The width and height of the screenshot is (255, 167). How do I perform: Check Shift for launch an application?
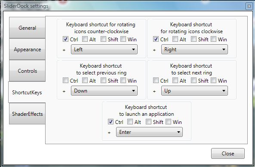148,122
